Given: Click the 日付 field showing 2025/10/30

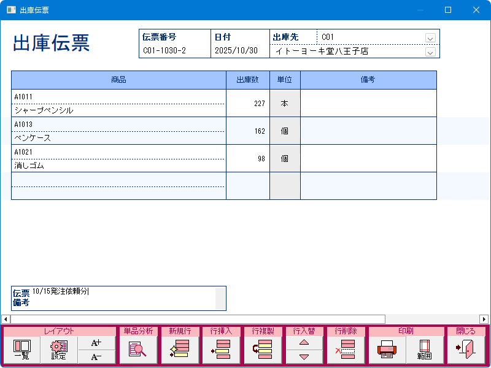Looking at the screenshot, I should point(240,52).
